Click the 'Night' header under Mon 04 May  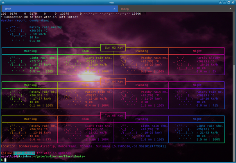[197, 85]
